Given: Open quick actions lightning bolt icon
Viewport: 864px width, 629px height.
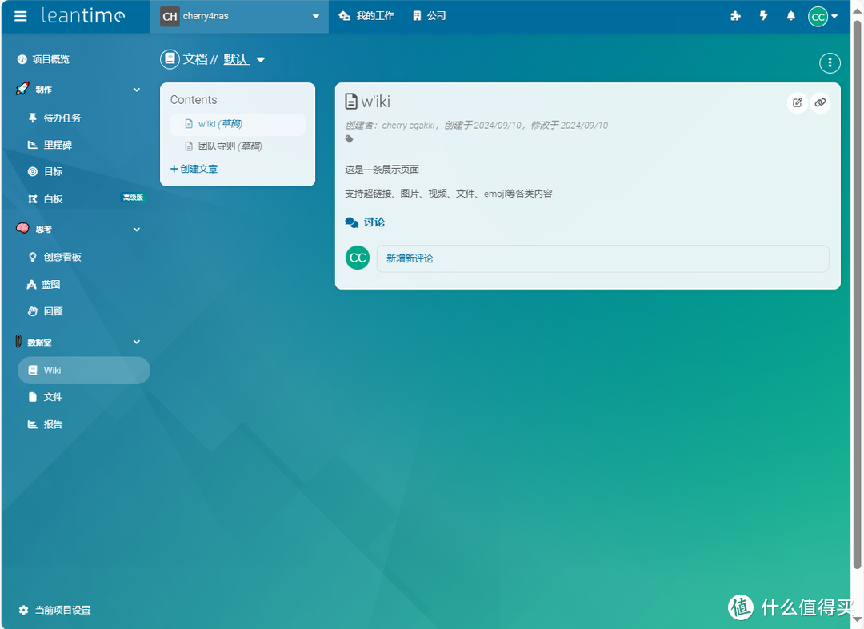Looking at the screenshot, I should point(763,16).
